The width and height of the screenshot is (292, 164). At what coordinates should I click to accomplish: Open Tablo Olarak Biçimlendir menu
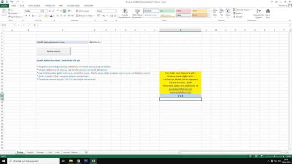point(137,13)
